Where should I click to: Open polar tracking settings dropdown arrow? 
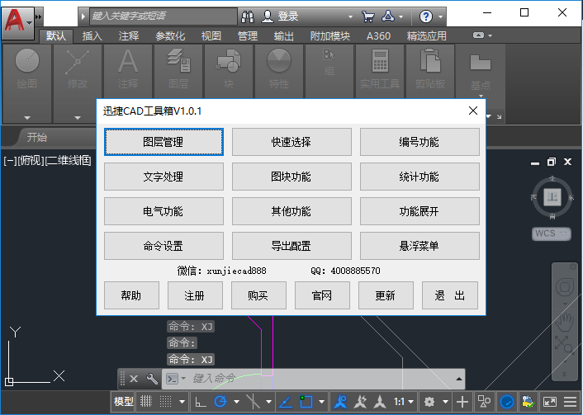236,402
